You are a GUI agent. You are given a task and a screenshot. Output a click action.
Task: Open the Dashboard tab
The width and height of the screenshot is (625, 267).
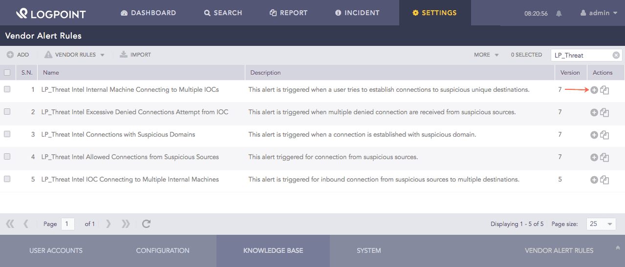coord(148,13)
